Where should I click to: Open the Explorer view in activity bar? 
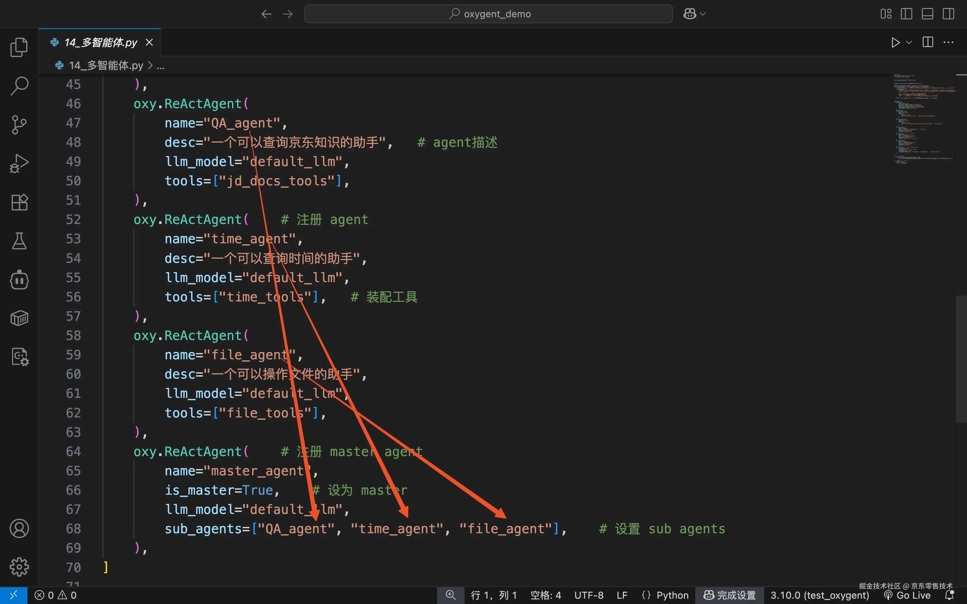[x=19, y=48]
